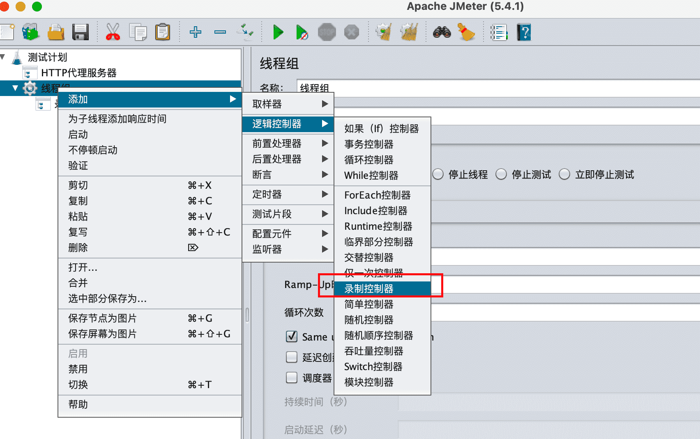Click 禁用 in the context menu

coord(150,369)
